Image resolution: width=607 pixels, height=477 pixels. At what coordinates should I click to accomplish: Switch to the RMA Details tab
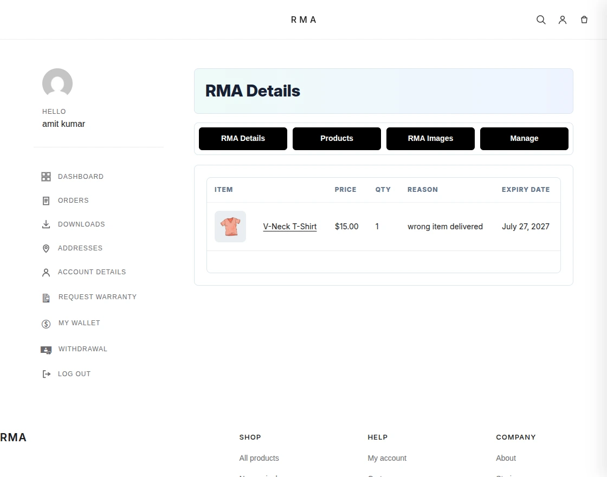pos(243,139)
